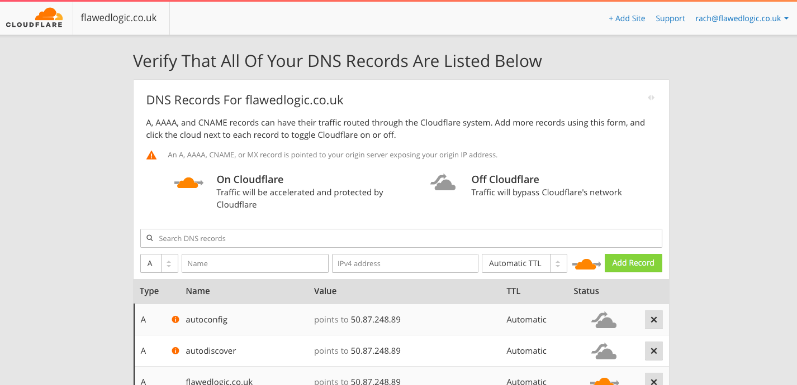Click the Off Cloudflare grey cloud icon

pos(443,182)
